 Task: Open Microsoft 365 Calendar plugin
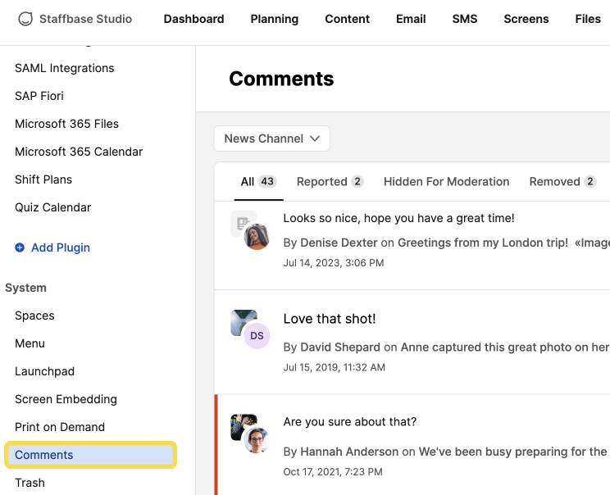(x=79, y=152)
